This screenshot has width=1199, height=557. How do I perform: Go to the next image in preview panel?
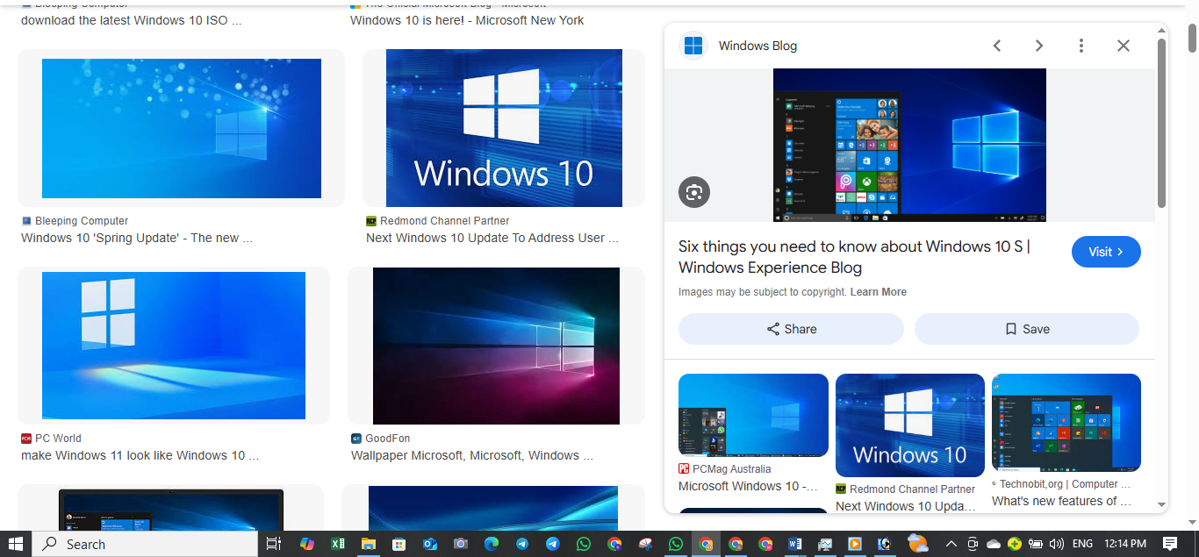(1039, 46)
